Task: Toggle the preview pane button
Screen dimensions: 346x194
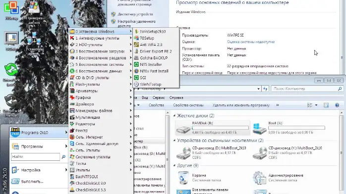Action: pyautogui.click(x=326, y=105)
